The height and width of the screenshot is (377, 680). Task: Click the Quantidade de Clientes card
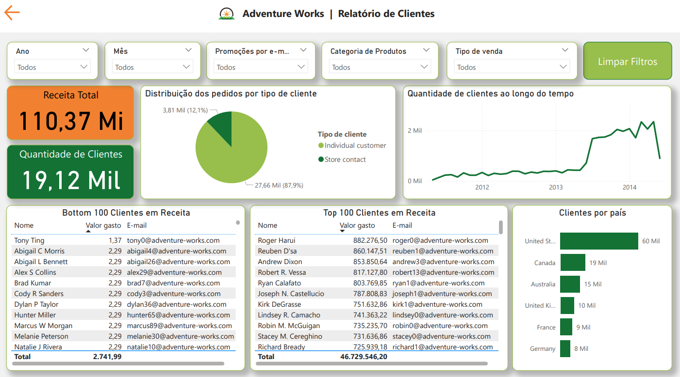pos(70,172)
